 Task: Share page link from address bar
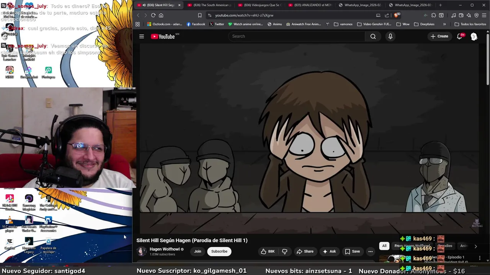(387, 15)
